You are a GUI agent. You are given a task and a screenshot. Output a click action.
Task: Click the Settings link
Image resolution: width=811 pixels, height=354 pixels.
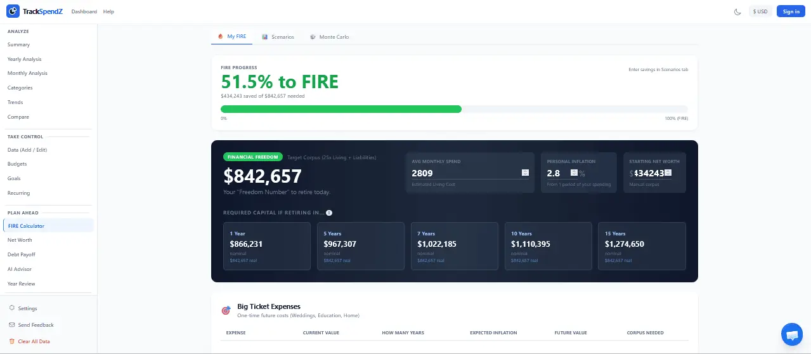point(27,308)
